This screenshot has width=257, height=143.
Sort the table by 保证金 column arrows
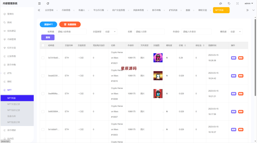(x=204, y=45)
